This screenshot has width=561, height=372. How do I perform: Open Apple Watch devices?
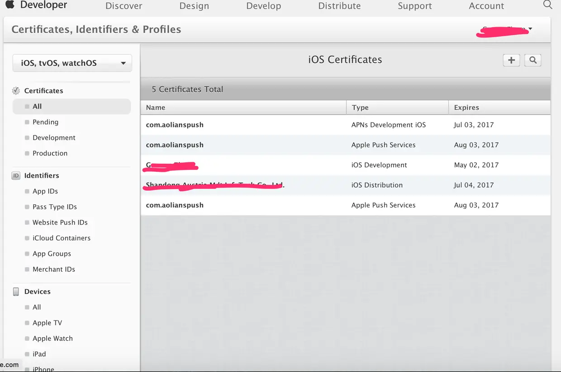tap(52, 338)
